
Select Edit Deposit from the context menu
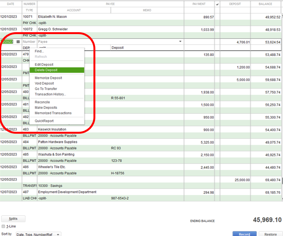[44, 65]
